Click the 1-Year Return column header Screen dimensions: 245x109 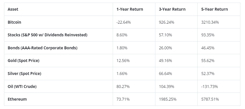(130, 9)
